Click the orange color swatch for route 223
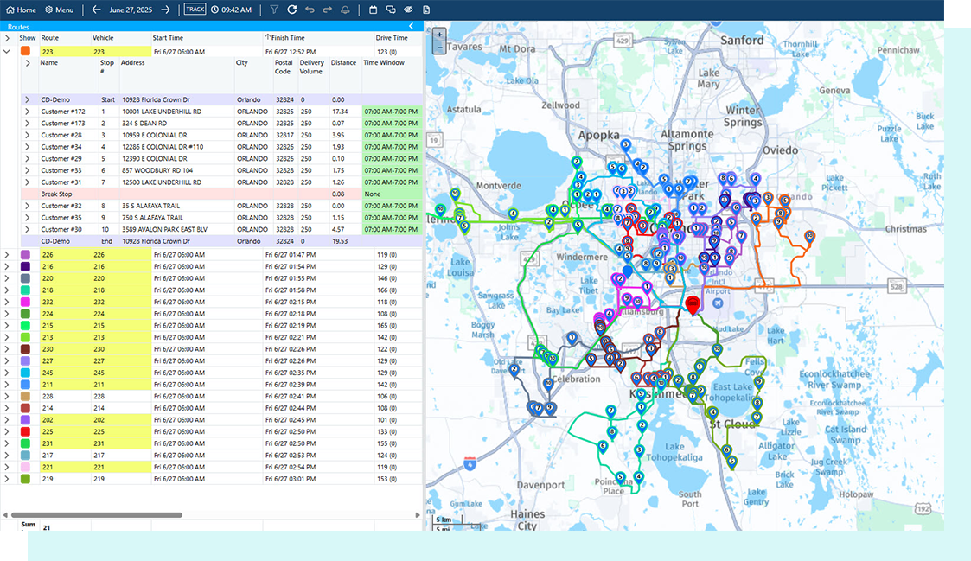Screen dimensions: 971x561 click(26, 51)
